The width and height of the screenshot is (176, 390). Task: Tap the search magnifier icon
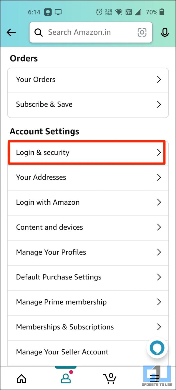[x=38, y=32]
